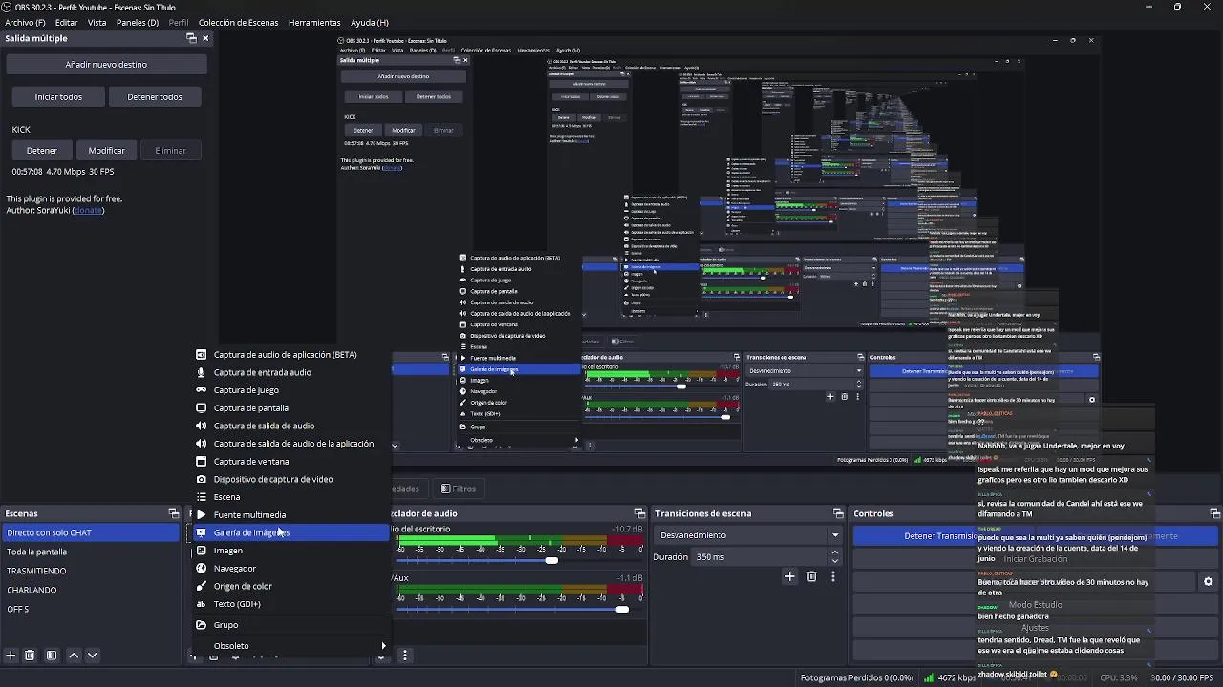Select scene CHARLANDO
This screenshot has width=1223, height=687.
[x=90, y=590]
